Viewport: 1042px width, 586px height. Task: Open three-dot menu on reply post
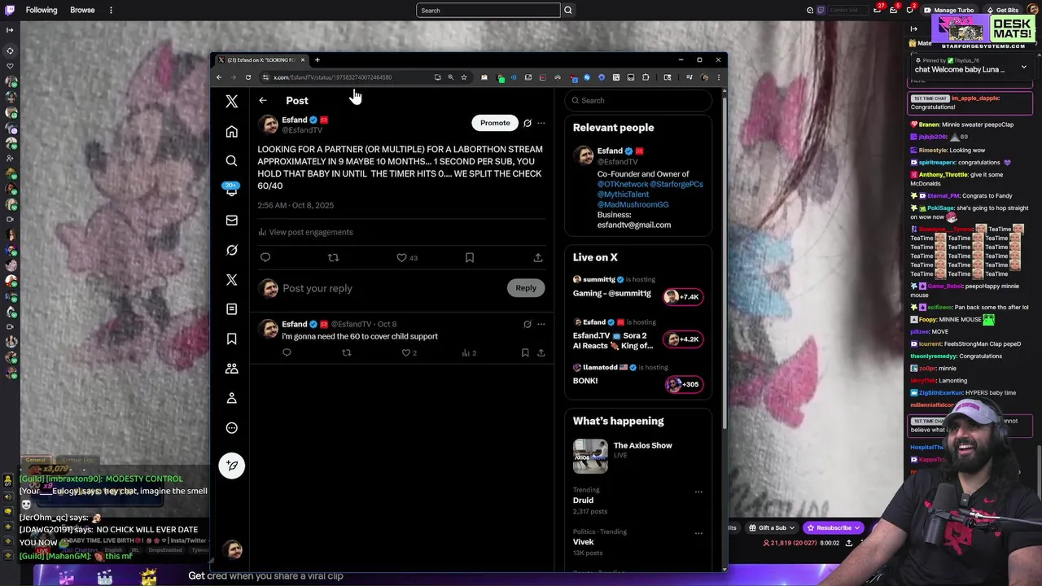click(x=541, y=324)
